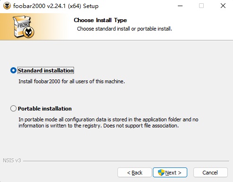233x182 pixels.
Task: Click the foobar2000 v2.24.1 Setup title text
Action: click(56, 6)
